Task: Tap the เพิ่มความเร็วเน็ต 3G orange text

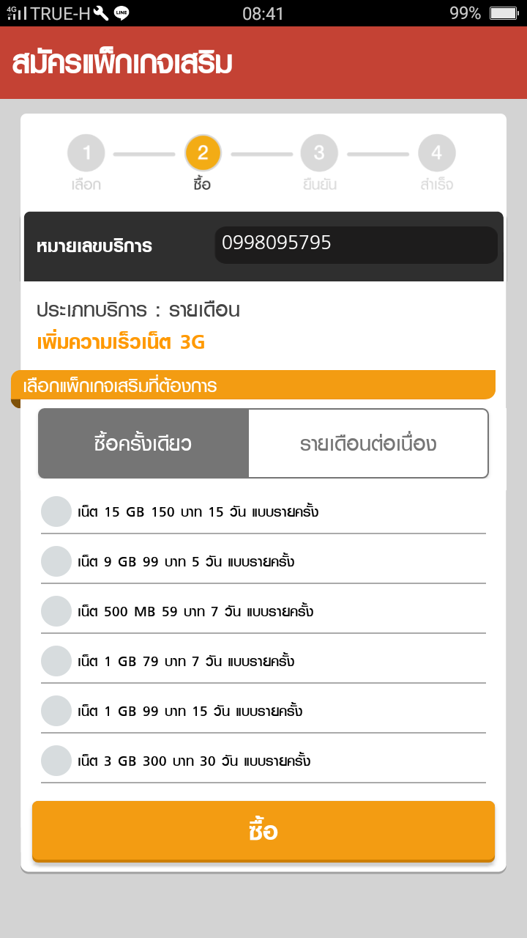Action: coord(121,342)
